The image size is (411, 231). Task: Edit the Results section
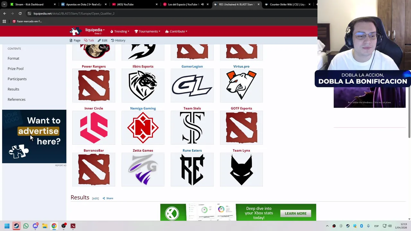(x=95, y=198)
